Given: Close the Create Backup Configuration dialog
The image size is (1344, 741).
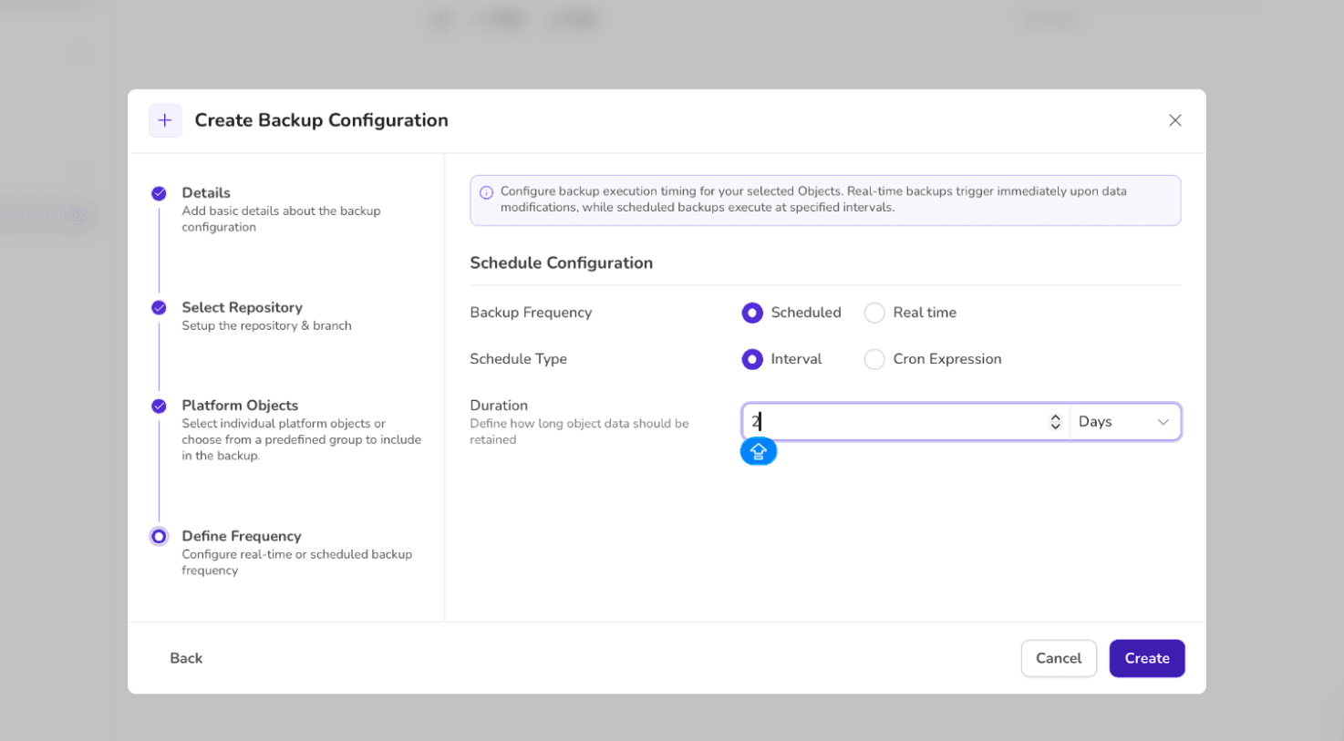Looking at the screenshot, I should tap(1174, 120).
